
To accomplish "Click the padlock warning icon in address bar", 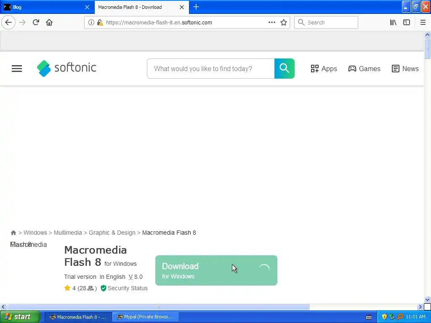I will [x=100, y=23].
